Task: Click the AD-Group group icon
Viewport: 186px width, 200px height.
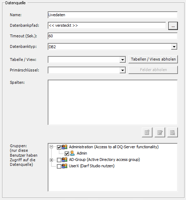Action: pos(65,160)
